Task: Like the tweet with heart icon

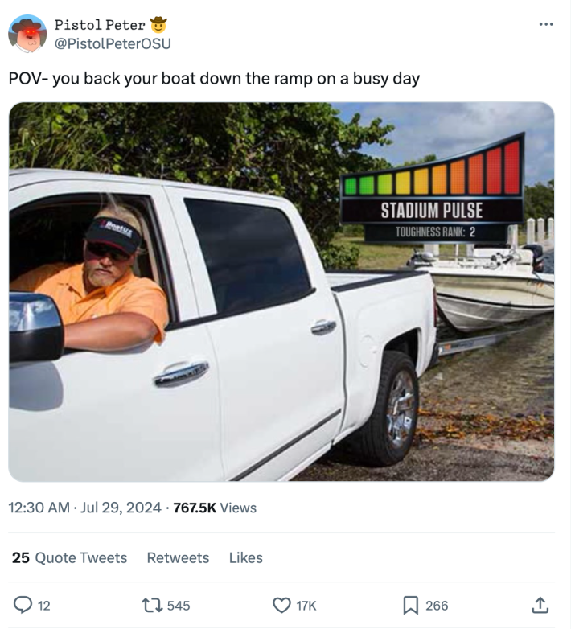Action: pyautogui.click(x=281, y=605)
